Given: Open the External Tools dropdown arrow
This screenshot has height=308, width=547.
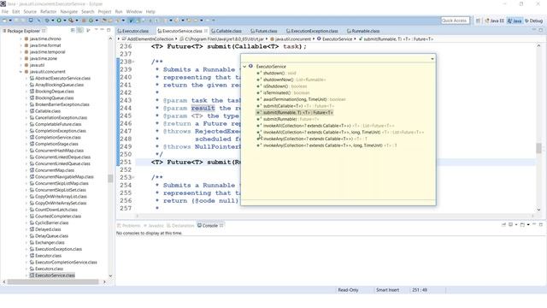Looking at the screenshot, I should point(76,21).
